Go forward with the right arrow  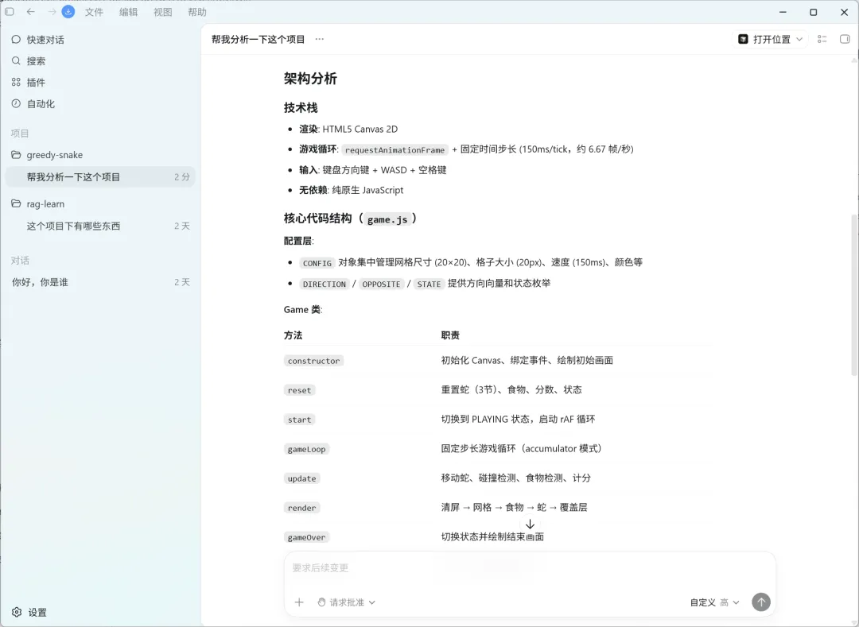tap(52, 11)
